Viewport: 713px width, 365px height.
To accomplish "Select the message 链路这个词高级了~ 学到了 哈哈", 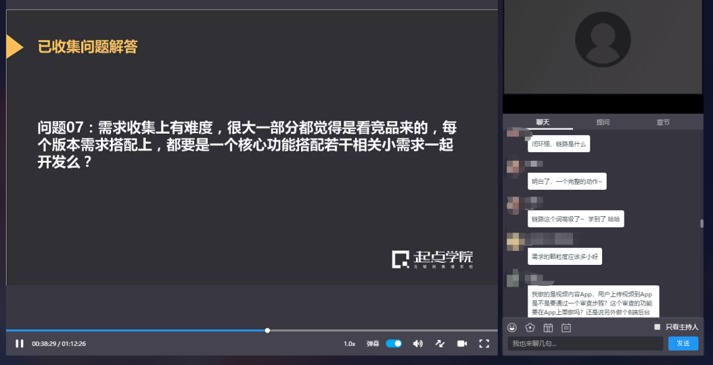I will [x=576, y=219].
